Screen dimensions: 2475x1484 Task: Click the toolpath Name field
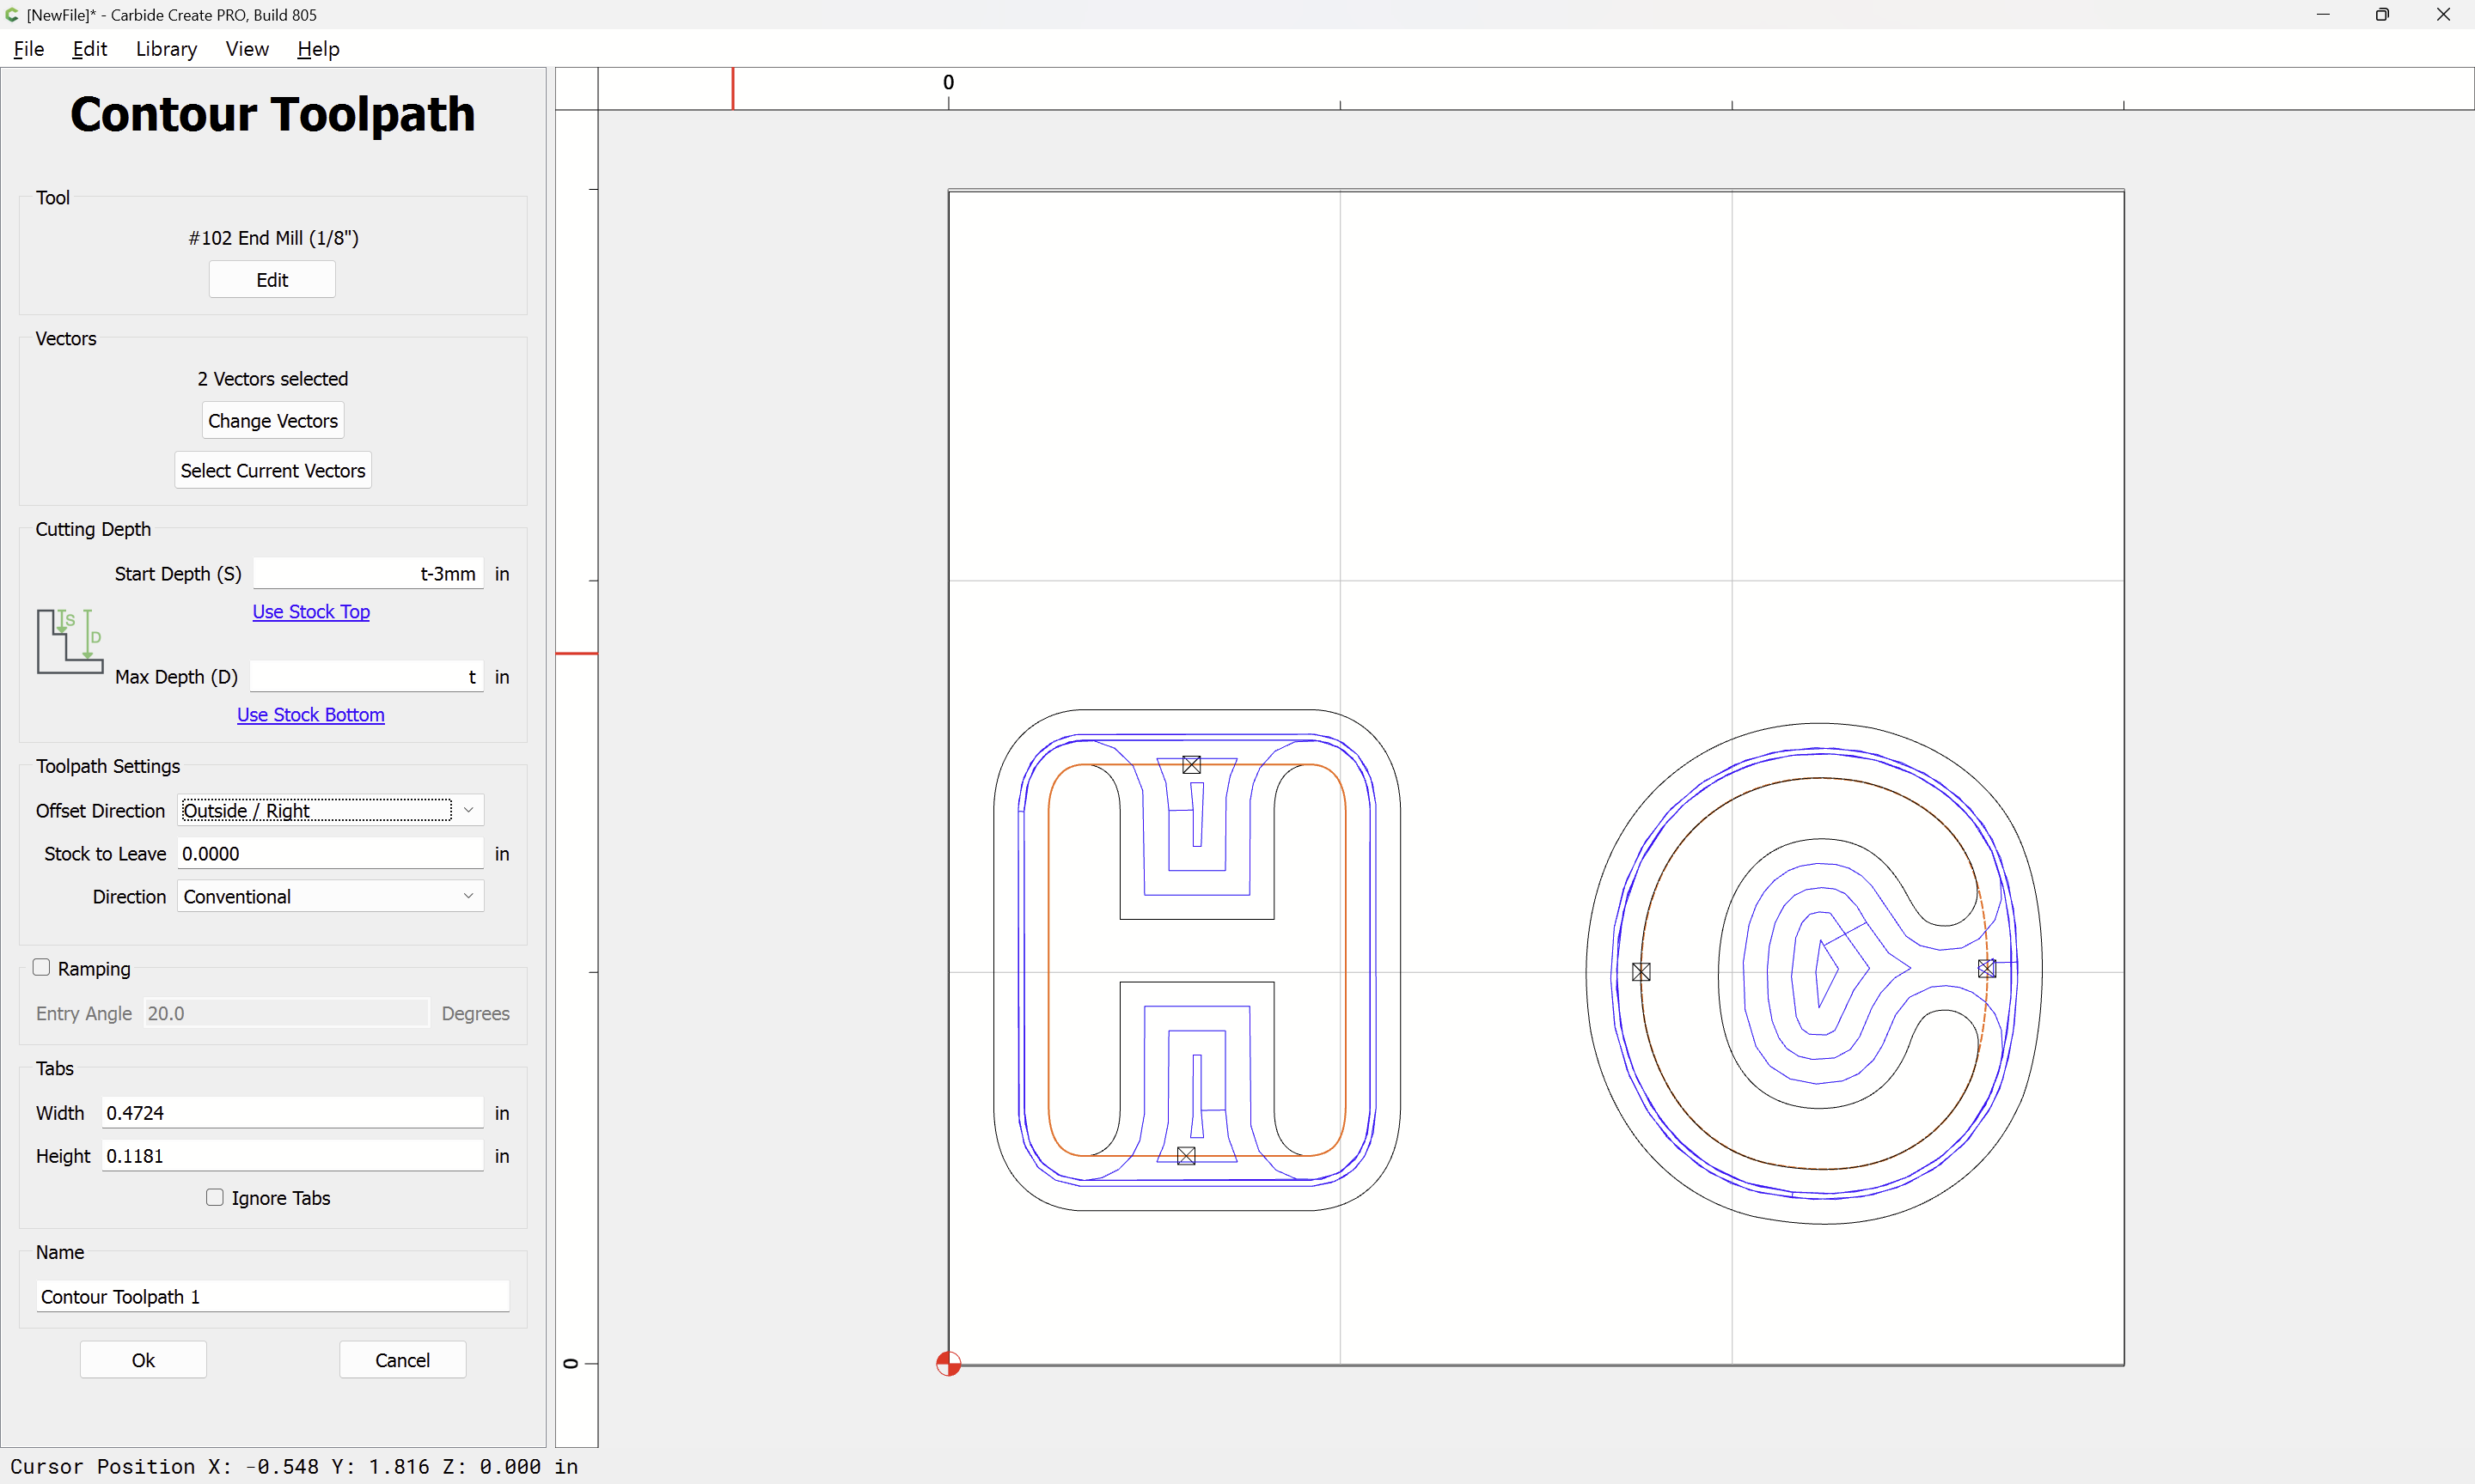tap(272, 1297)
